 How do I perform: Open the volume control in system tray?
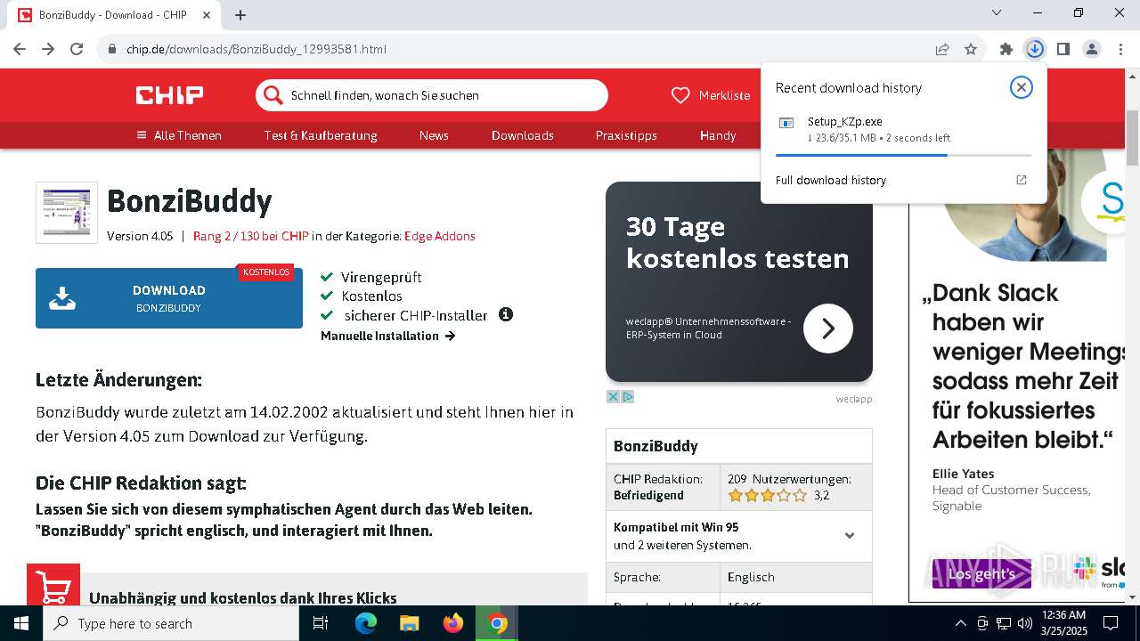click(x=1025, y=623)
